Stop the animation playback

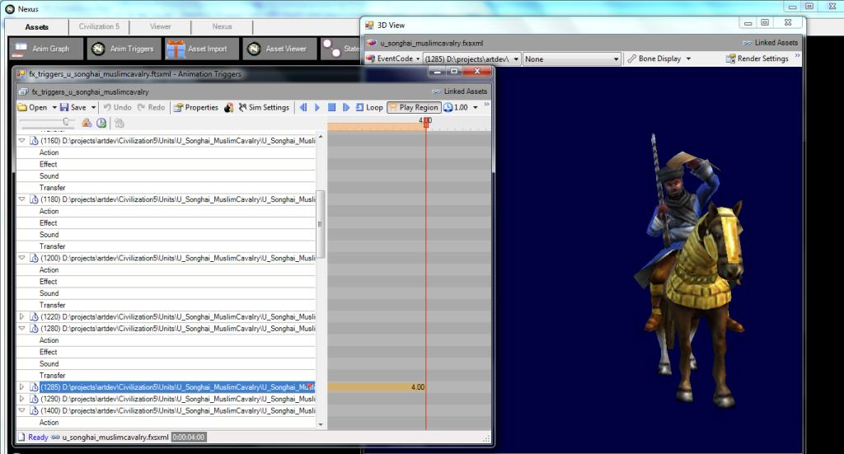(x=331, y=108)
